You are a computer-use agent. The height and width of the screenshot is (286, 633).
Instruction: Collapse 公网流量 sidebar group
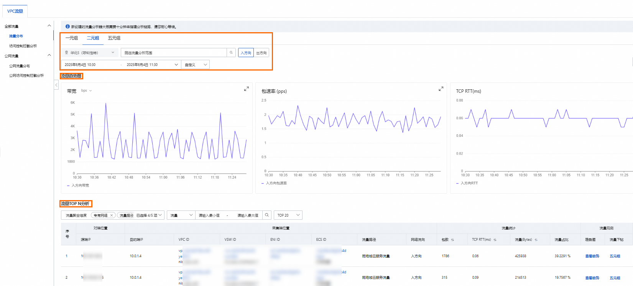(x=49, y=55)
